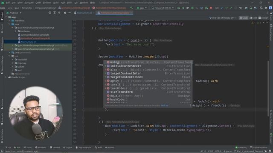The image size is (273, 153).
Task: Select the AnimationContentExample.kt editor tab
Action: click(x=114, y=13)
